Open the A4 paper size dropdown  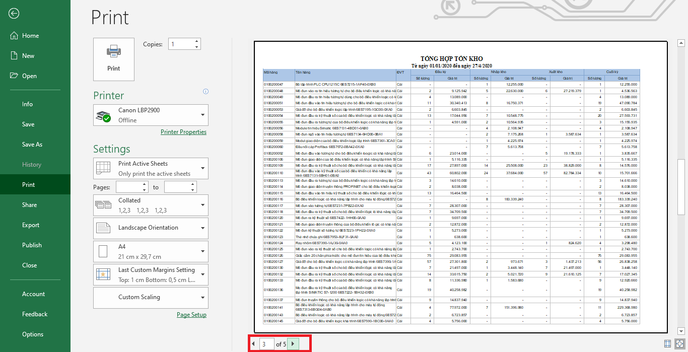[151, 251]
